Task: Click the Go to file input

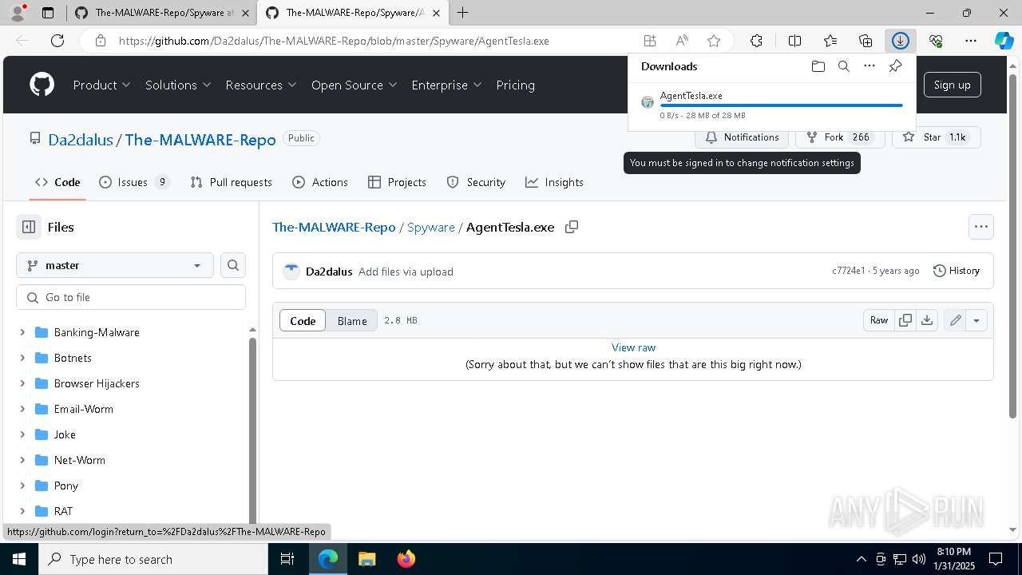Action: click(131, 297)
